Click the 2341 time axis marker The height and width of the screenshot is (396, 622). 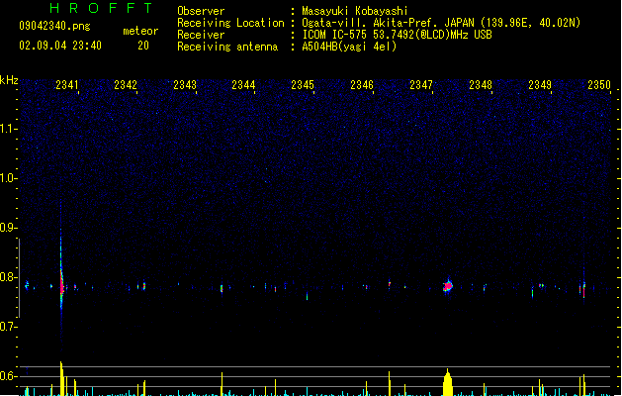coord(66,85)
